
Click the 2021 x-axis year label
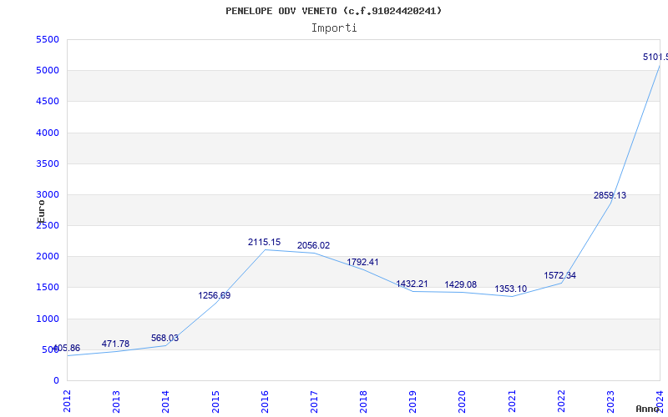click(512, 401)
